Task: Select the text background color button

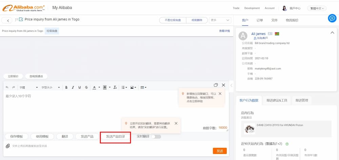Action: pos(105,87)
